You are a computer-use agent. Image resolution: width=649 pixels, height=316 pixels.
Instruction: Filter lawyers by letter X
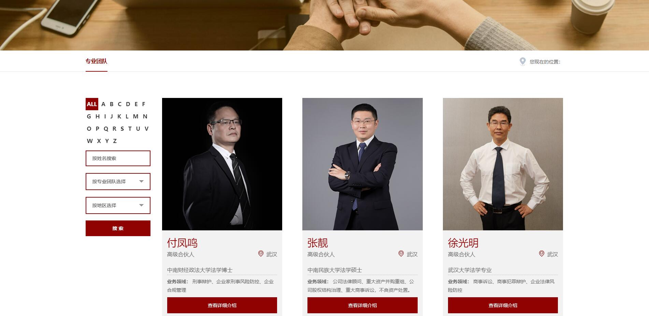tap(99, 141)
